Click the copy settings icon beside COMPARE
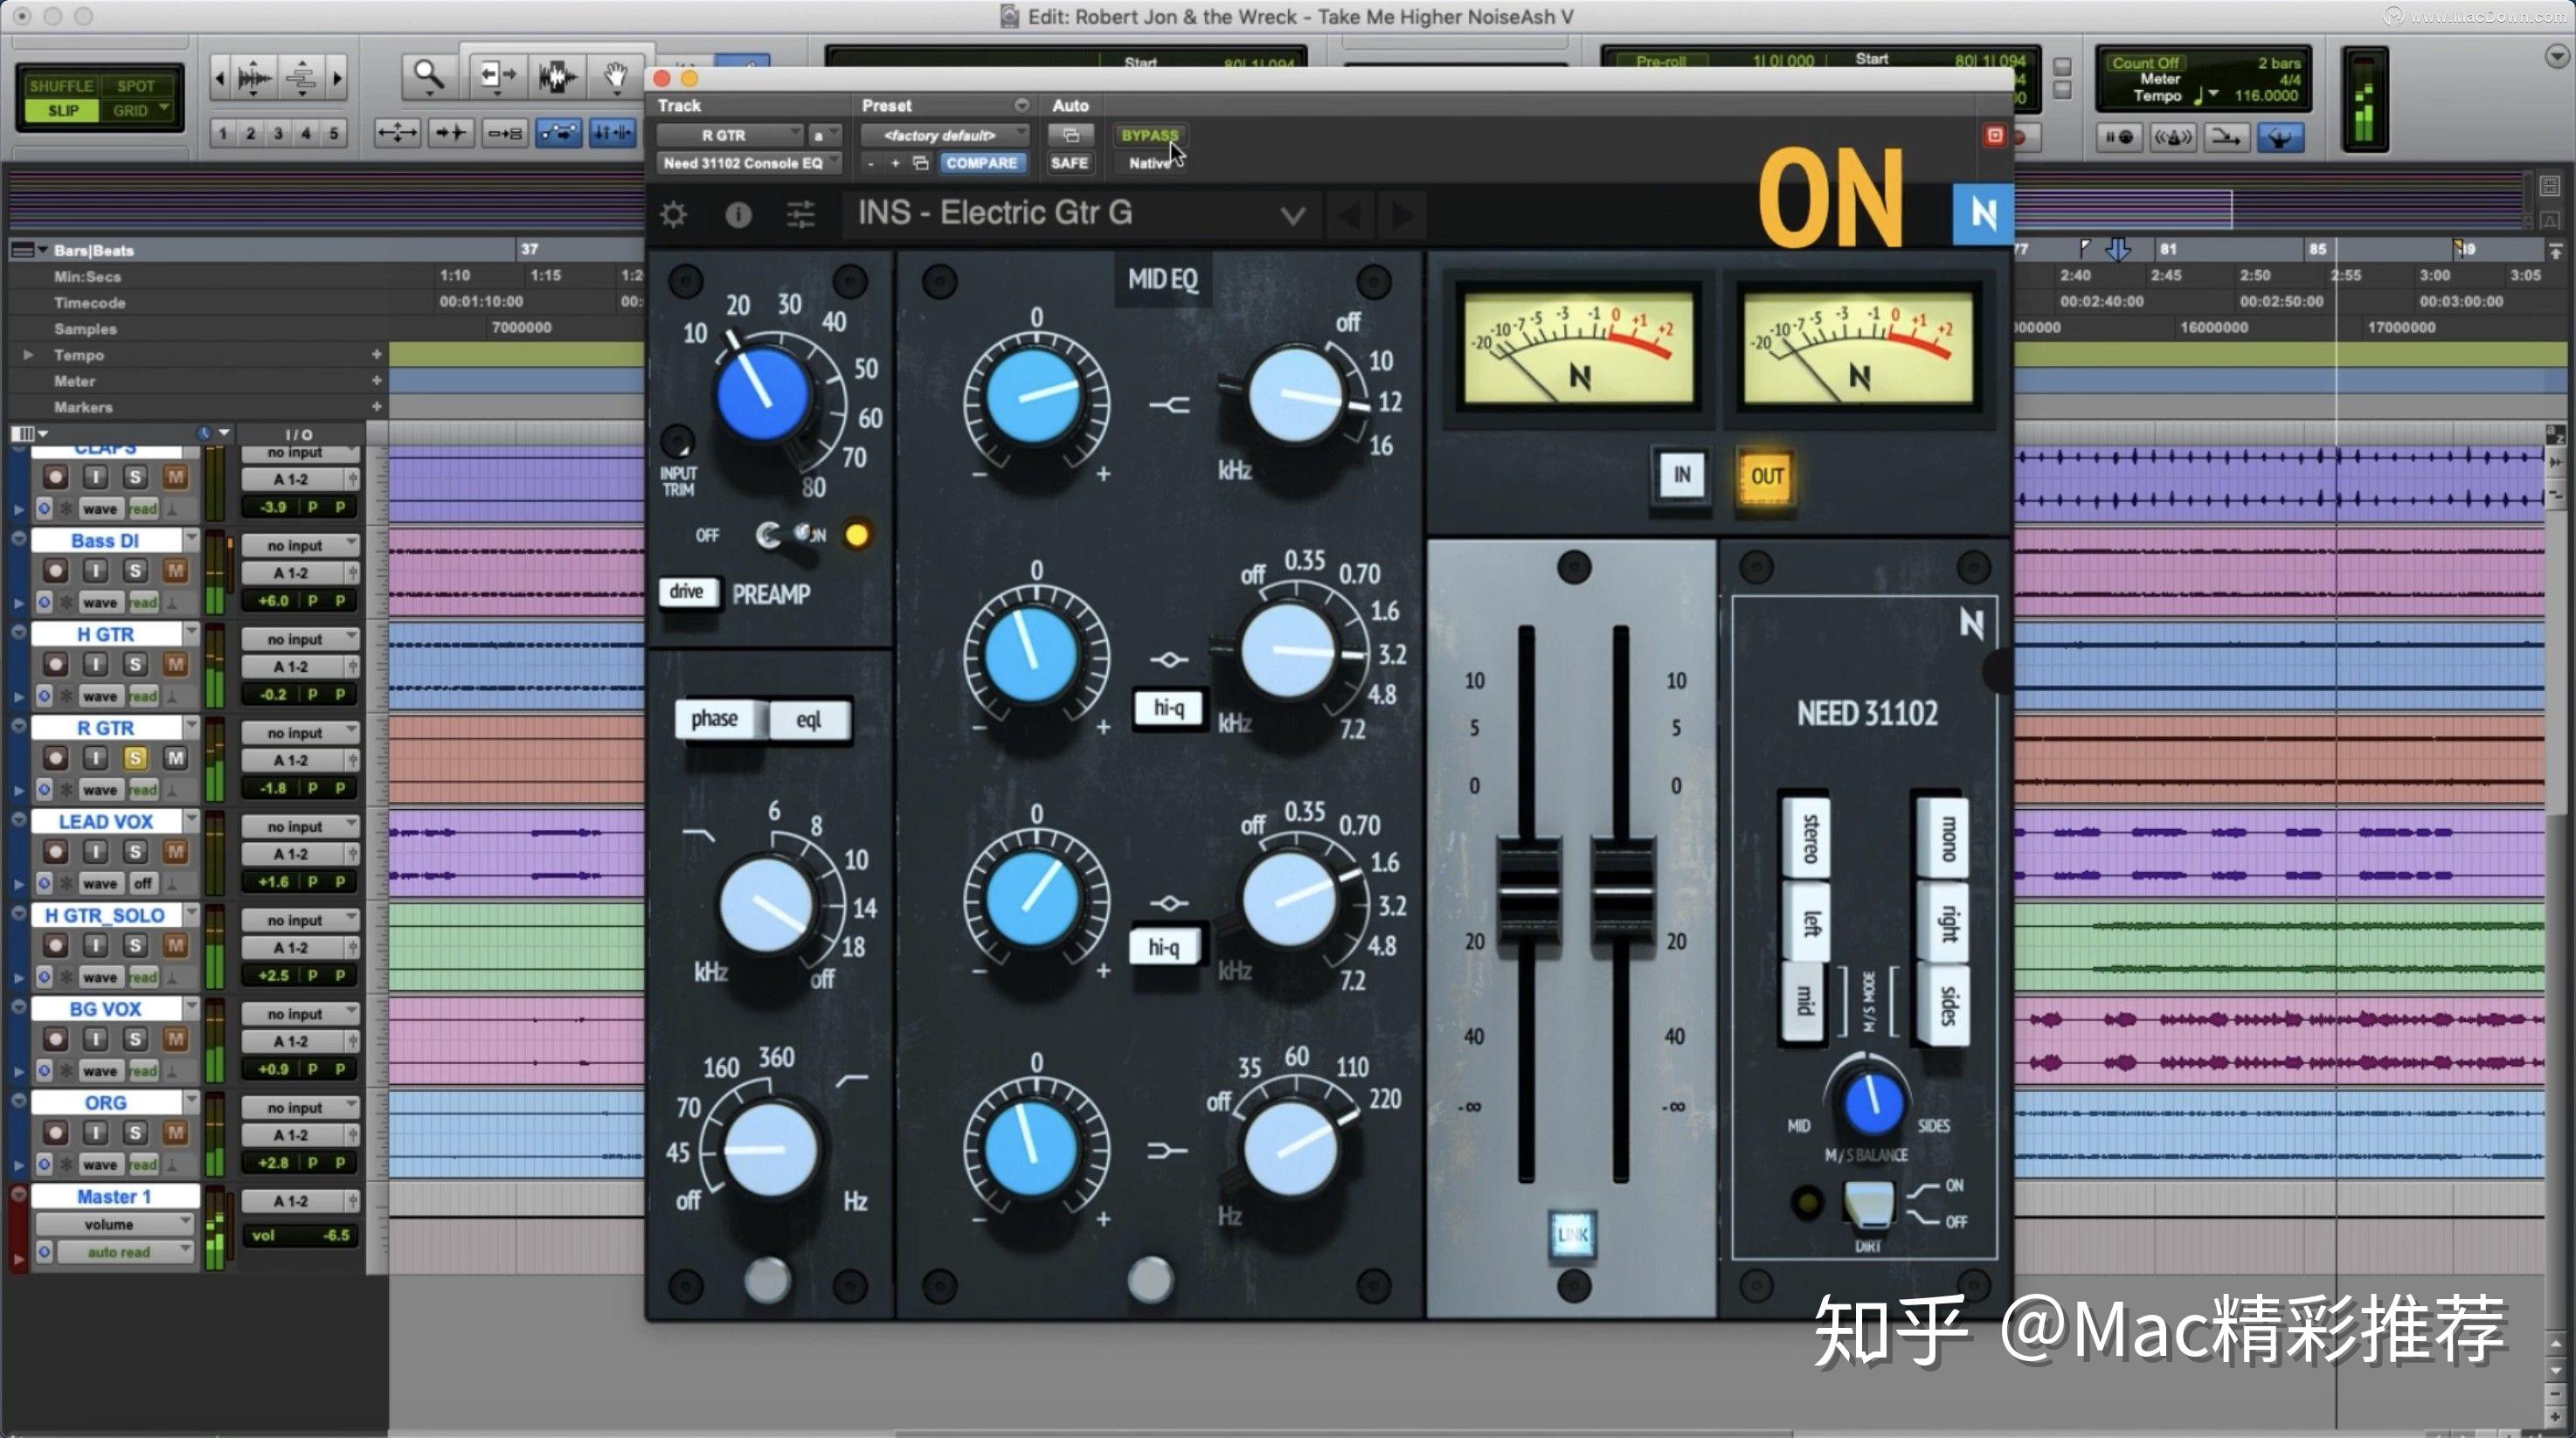The height and width of the screenshot is (1438, 2576). 920,163
